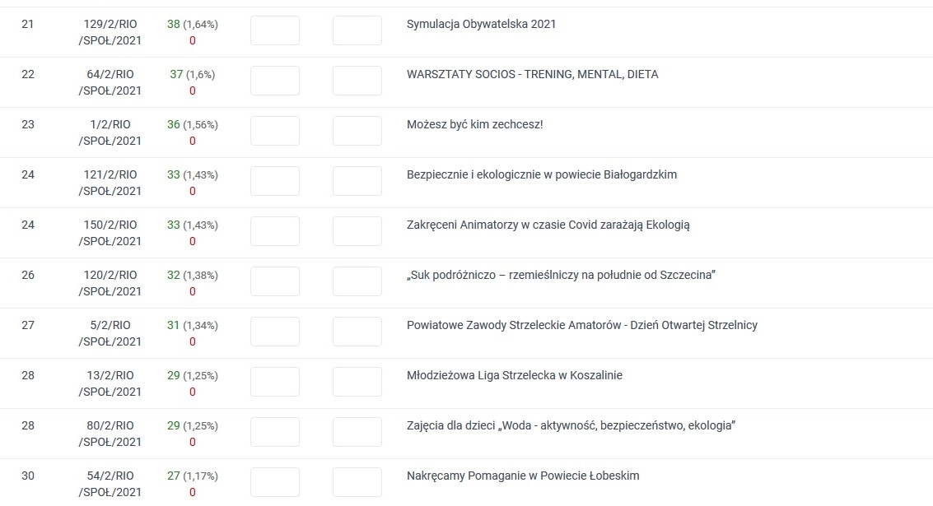Screen dimensions: 933x506
Task: Click the WARSZTATY SOCIOS project title
Action: coord(532,74)
